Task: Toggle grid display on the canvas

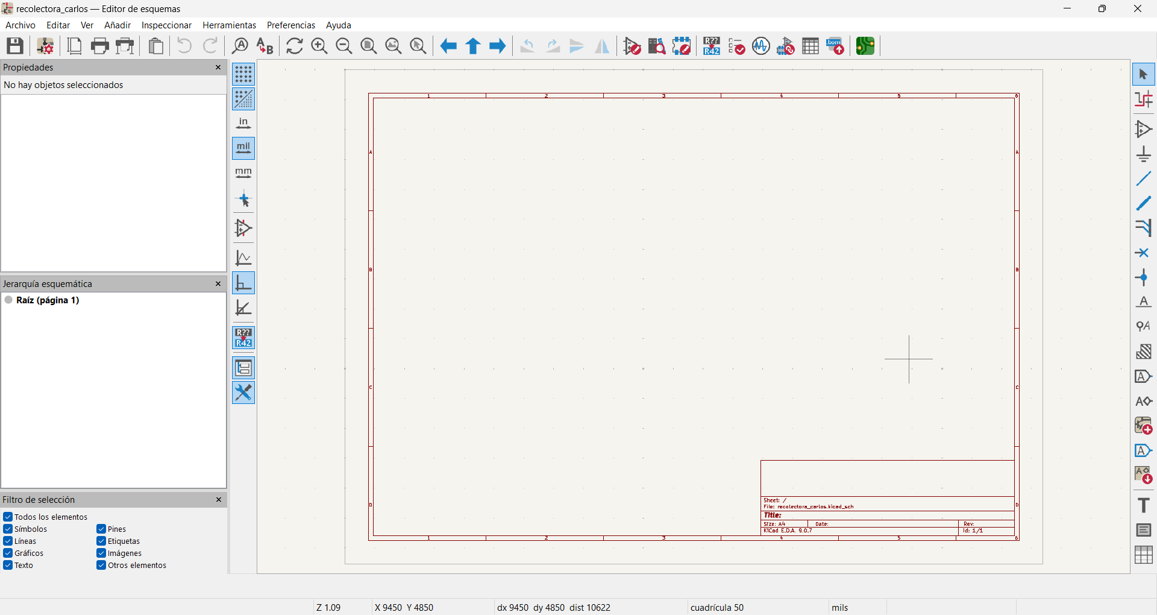Action: pyautogui.click(x=243, y=74)
